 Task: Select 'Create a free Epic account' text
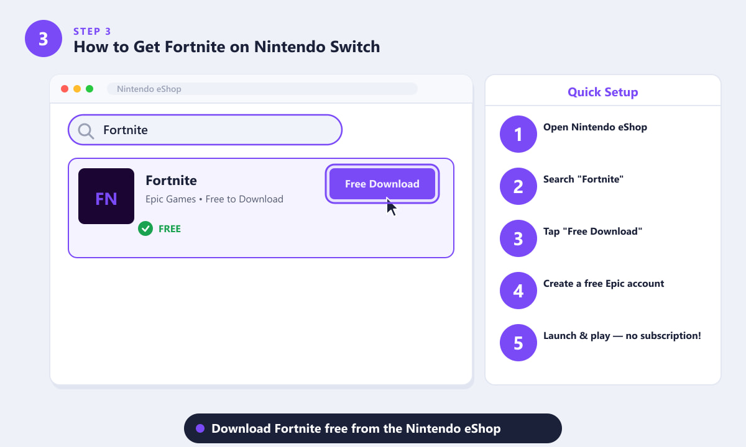tap(604, 284)
